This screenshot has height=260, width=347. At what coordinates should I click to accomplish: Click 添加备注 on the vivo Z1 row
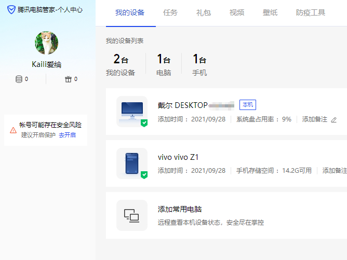click(335, 171)
